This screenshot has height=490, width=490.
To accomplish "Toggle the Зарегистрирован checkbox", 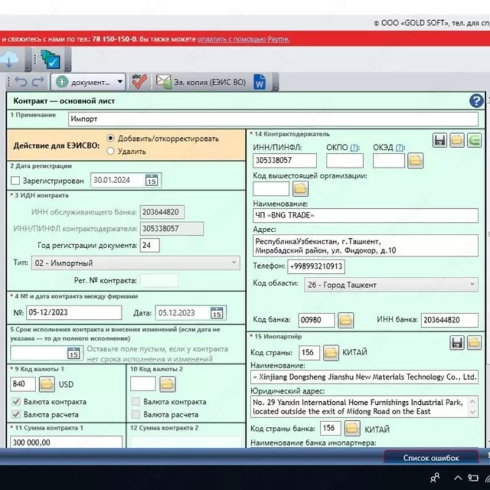I will click(15, 181).
